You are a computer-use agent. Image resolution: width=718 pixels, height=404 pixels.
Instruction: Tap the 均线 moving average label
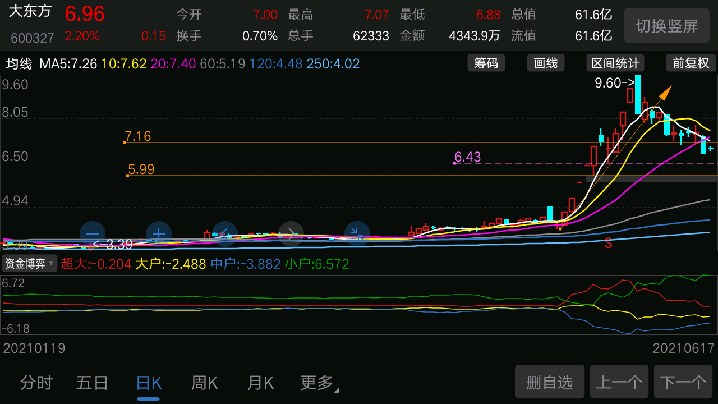pyautogui.click(x=19, y=63)
